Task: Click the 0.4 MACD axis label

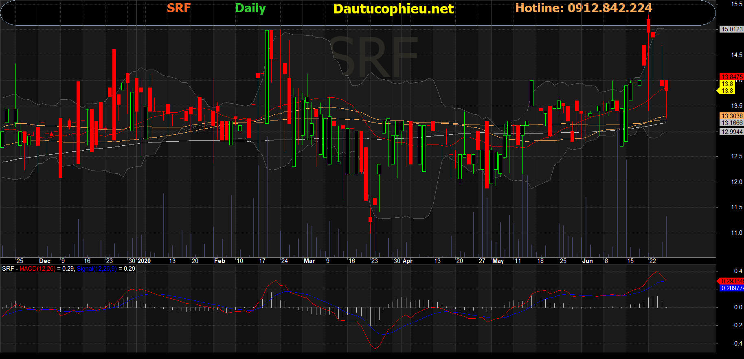Action: [x=738, y=271]
